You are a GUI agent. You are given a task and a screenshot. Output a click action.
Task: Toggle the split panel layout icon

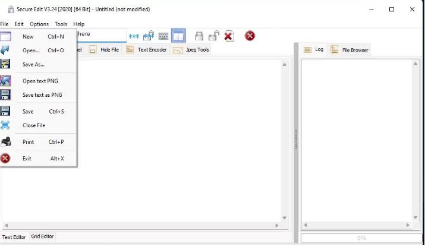pos(178,36)
